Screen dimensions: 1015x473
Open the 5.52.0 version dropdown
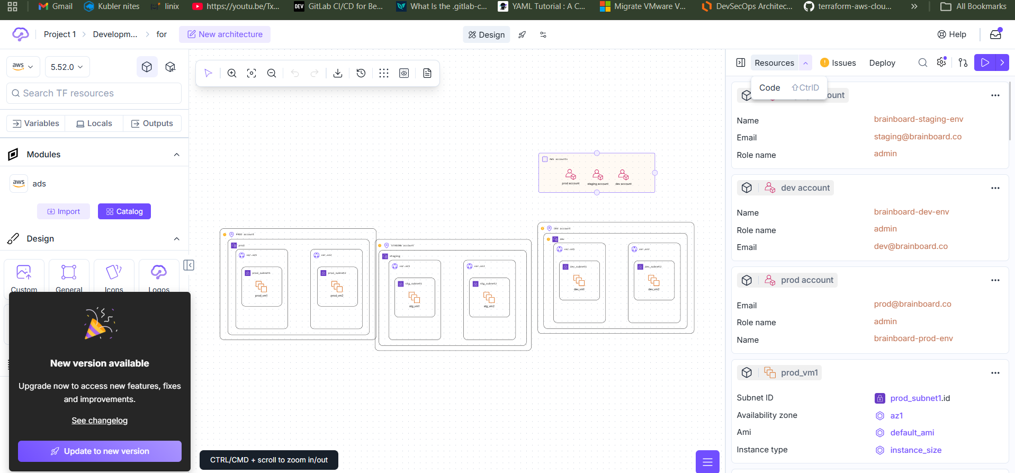(67, 67)
